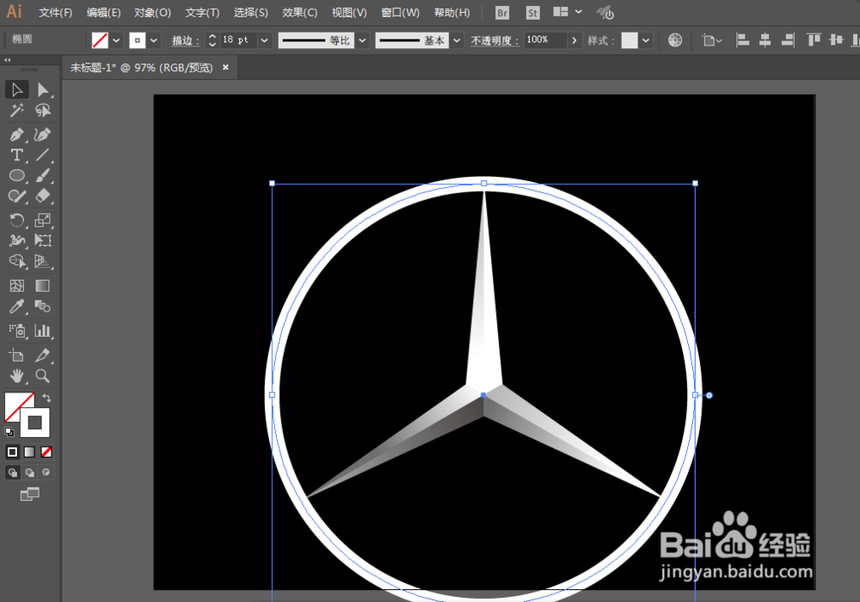This screenshot has height=602, width=860.
Task: Select the Direct Selection tool
Action: pos(43,89)
